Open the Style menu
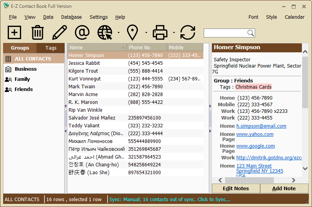The width and height of the screenshot is (312, 207). click(271, 17)
